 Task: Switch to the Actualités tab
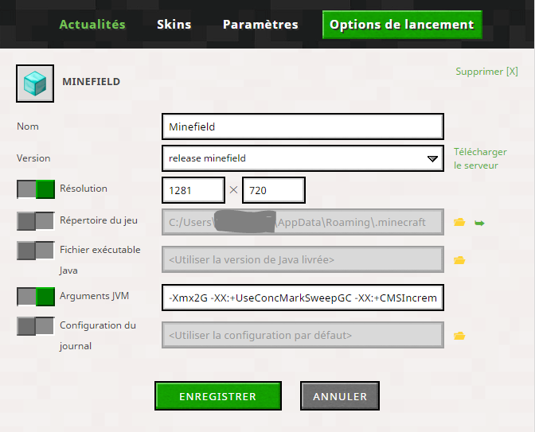92,25
